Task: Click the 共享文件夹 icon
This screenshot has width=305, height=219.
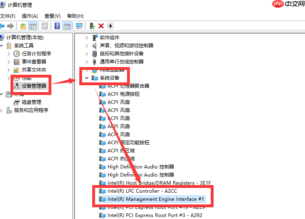Action: pos(16,70)
